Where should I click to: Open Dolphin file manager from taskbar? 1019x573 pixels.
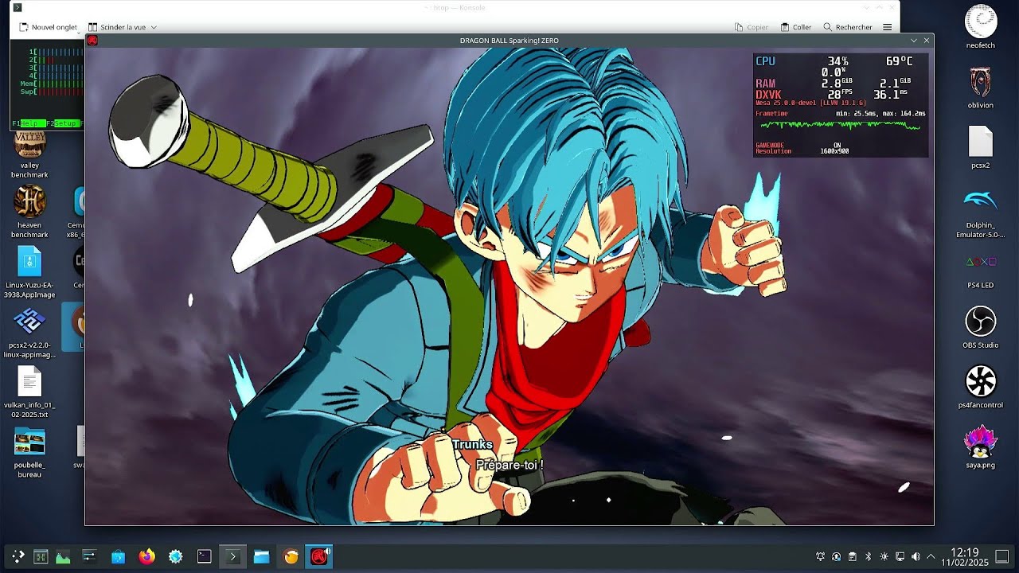click(261, 557)
